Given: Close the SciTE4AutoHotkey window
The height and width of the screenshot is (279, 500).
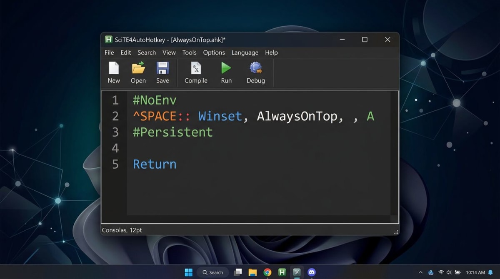Looking at the screenshot, I should tap(387, 40).
